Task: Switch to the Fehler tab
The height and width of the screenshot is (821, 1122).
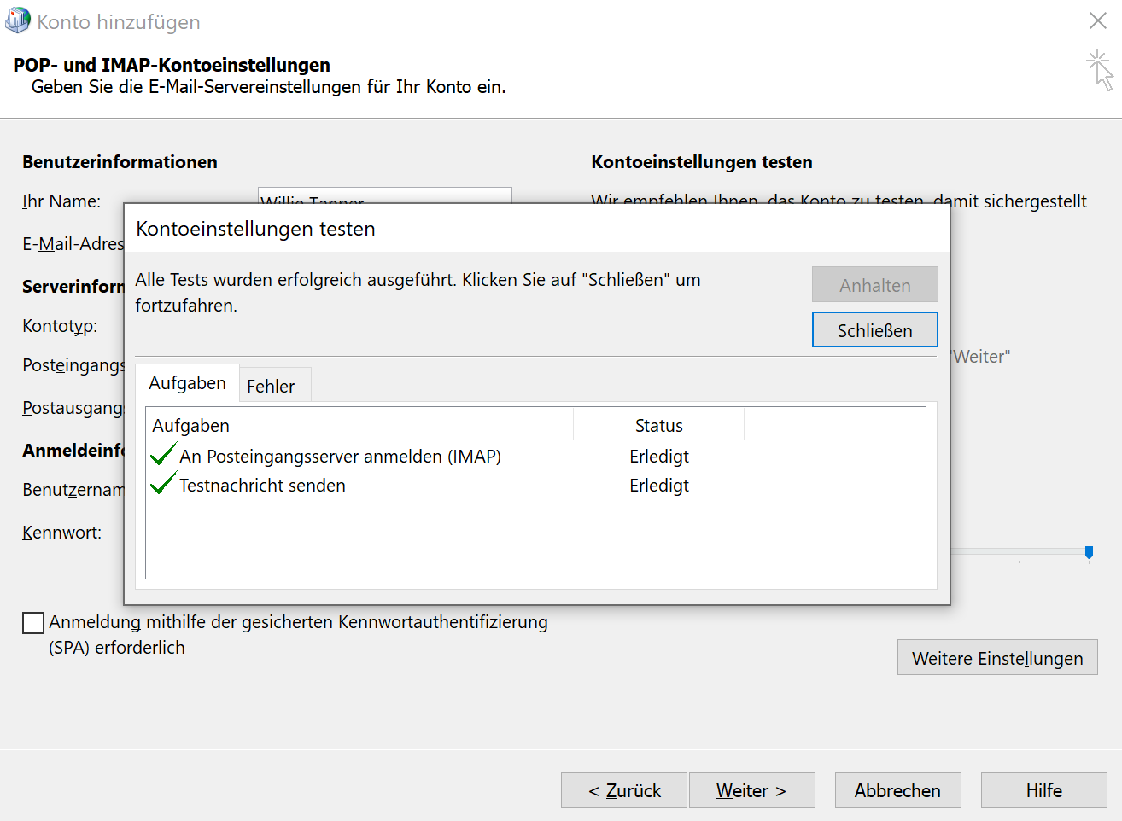Action: click(x=271, y=386)
